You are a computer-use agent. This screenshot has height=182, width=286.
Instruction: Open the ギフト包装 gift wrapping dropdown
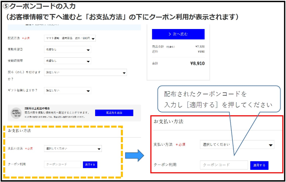point(68,91)
